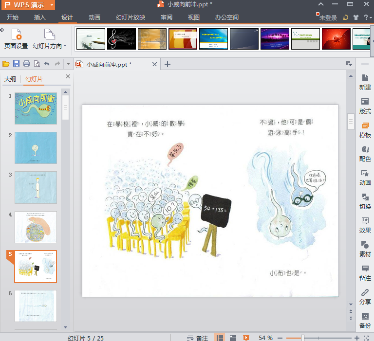Click the zoom slider handle

(x=302, y=338)
